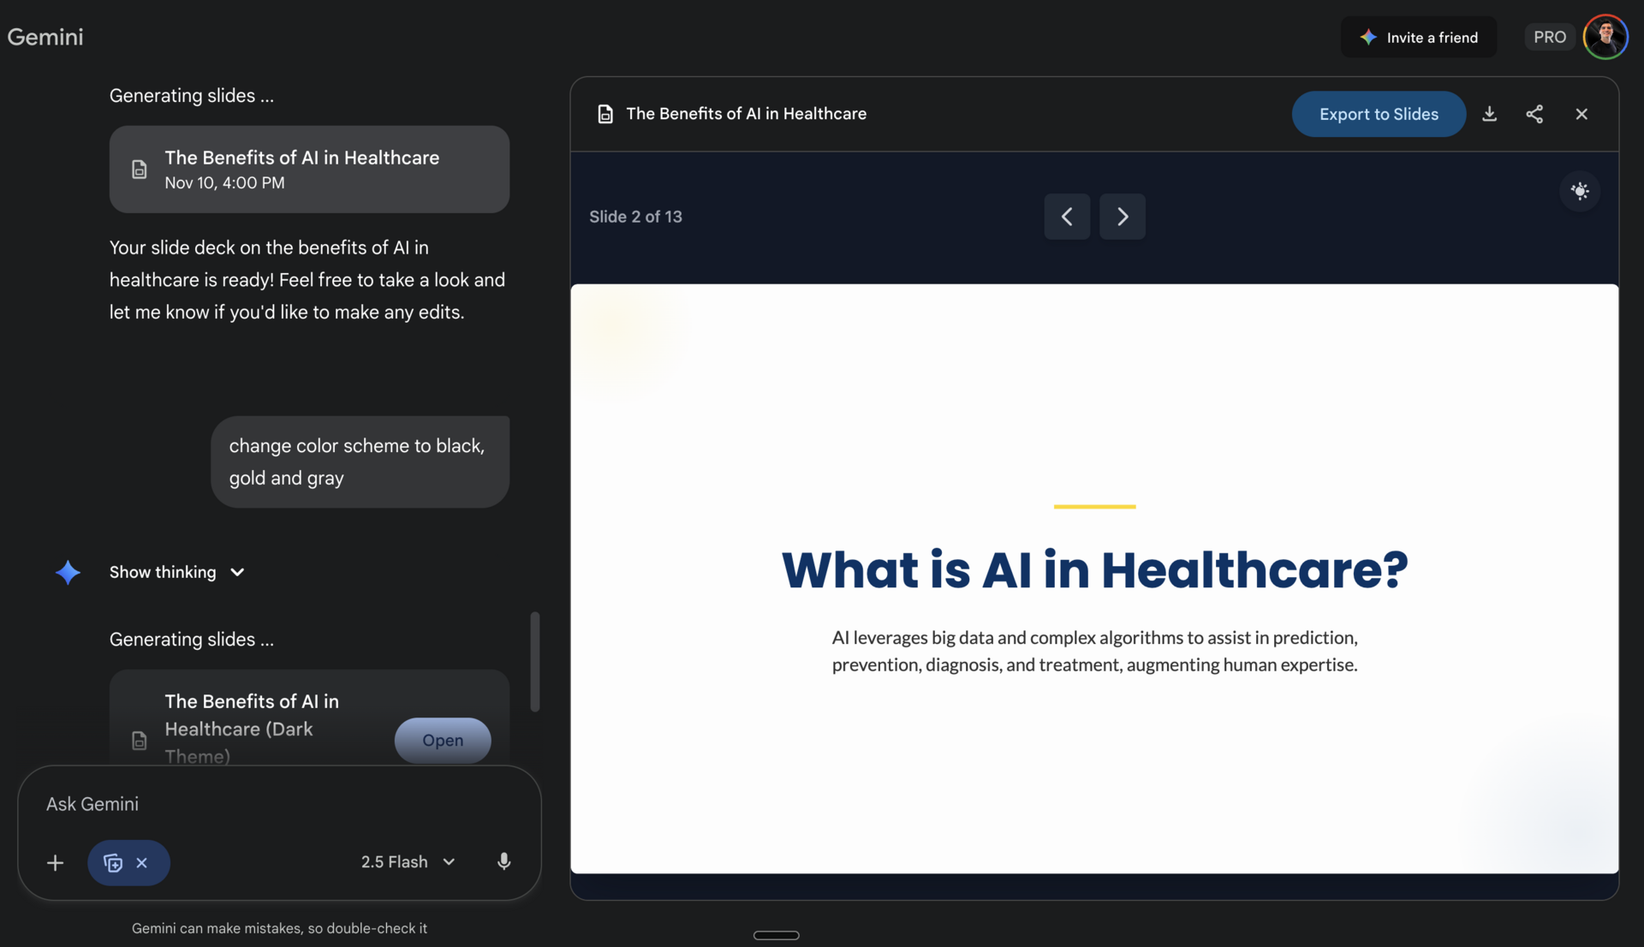Remove the slides tool with the X chip

pyautogui.click(x=142, y=862)
